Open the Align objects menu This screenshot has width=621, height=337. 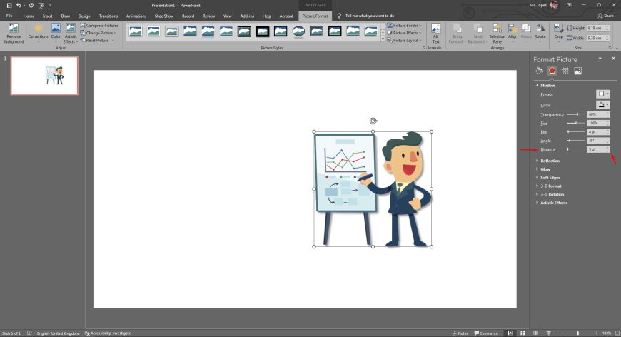[x=513, y=34]
